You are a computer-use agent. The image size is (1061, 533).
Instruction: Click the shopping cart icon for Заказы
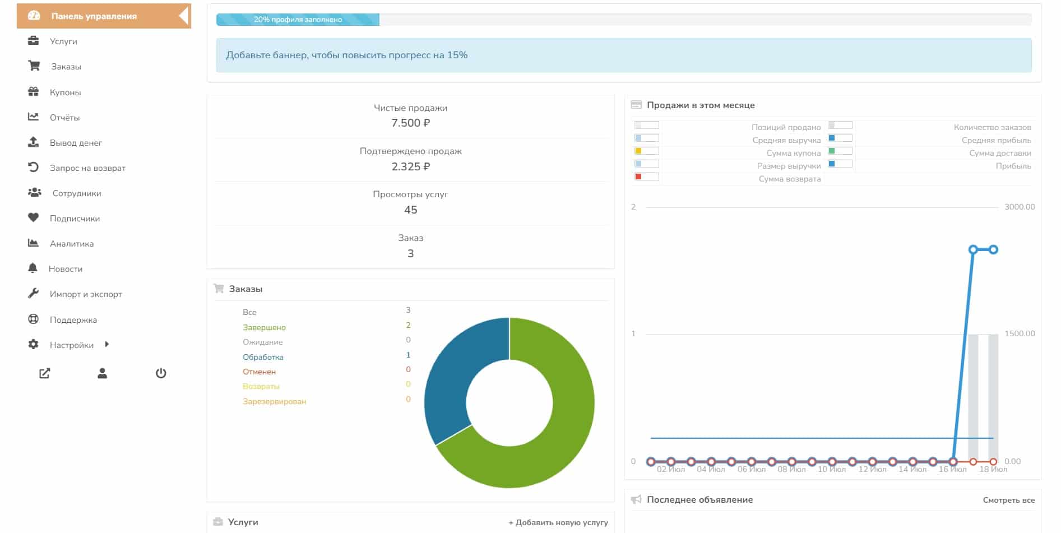tap(34, 66)
